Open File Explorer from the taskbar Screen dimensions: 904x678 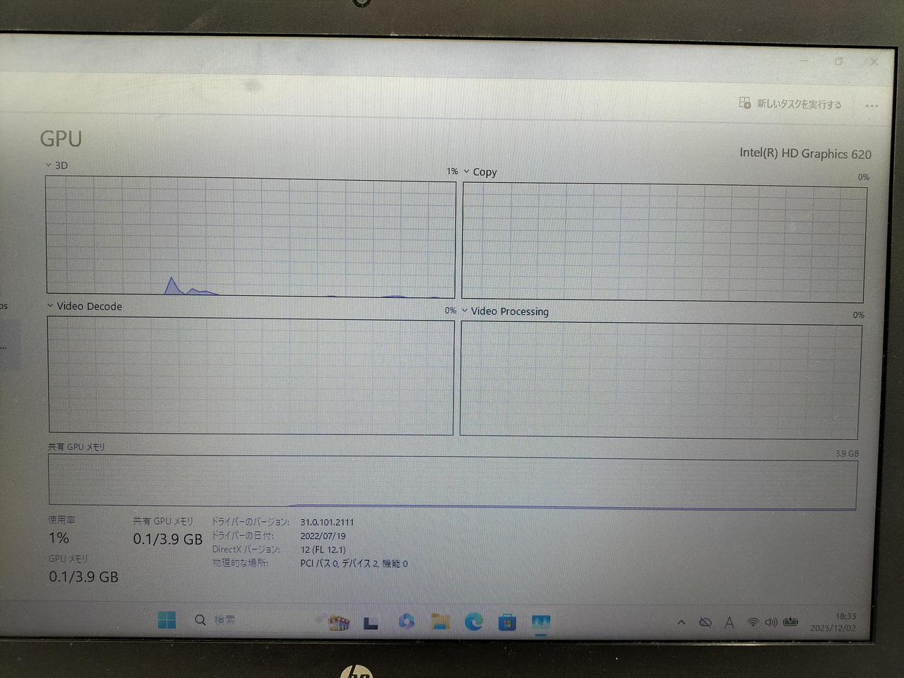[441, 621]
